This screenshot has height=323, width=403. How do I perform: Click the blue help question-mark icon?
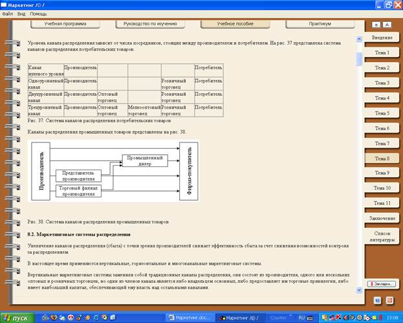(x=377, y=300)
